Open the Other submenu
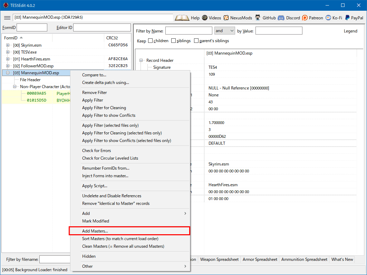Screen dimensions: 367x275 click(131, 266)
